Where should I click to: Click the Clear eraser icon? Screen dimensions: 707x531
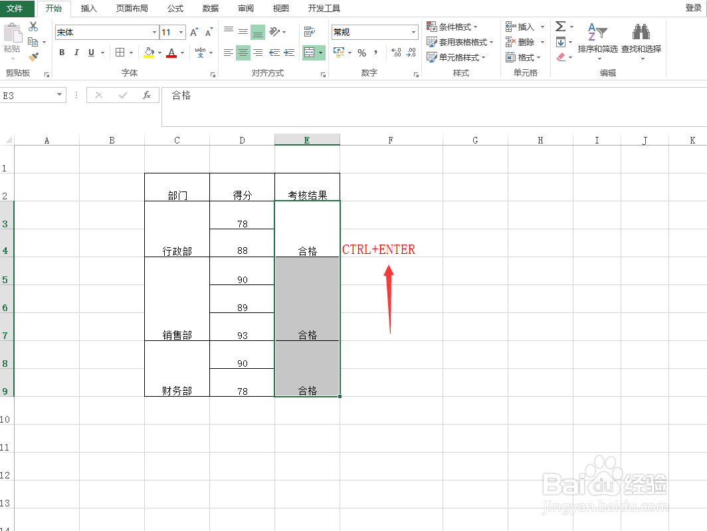click(561, 57)
